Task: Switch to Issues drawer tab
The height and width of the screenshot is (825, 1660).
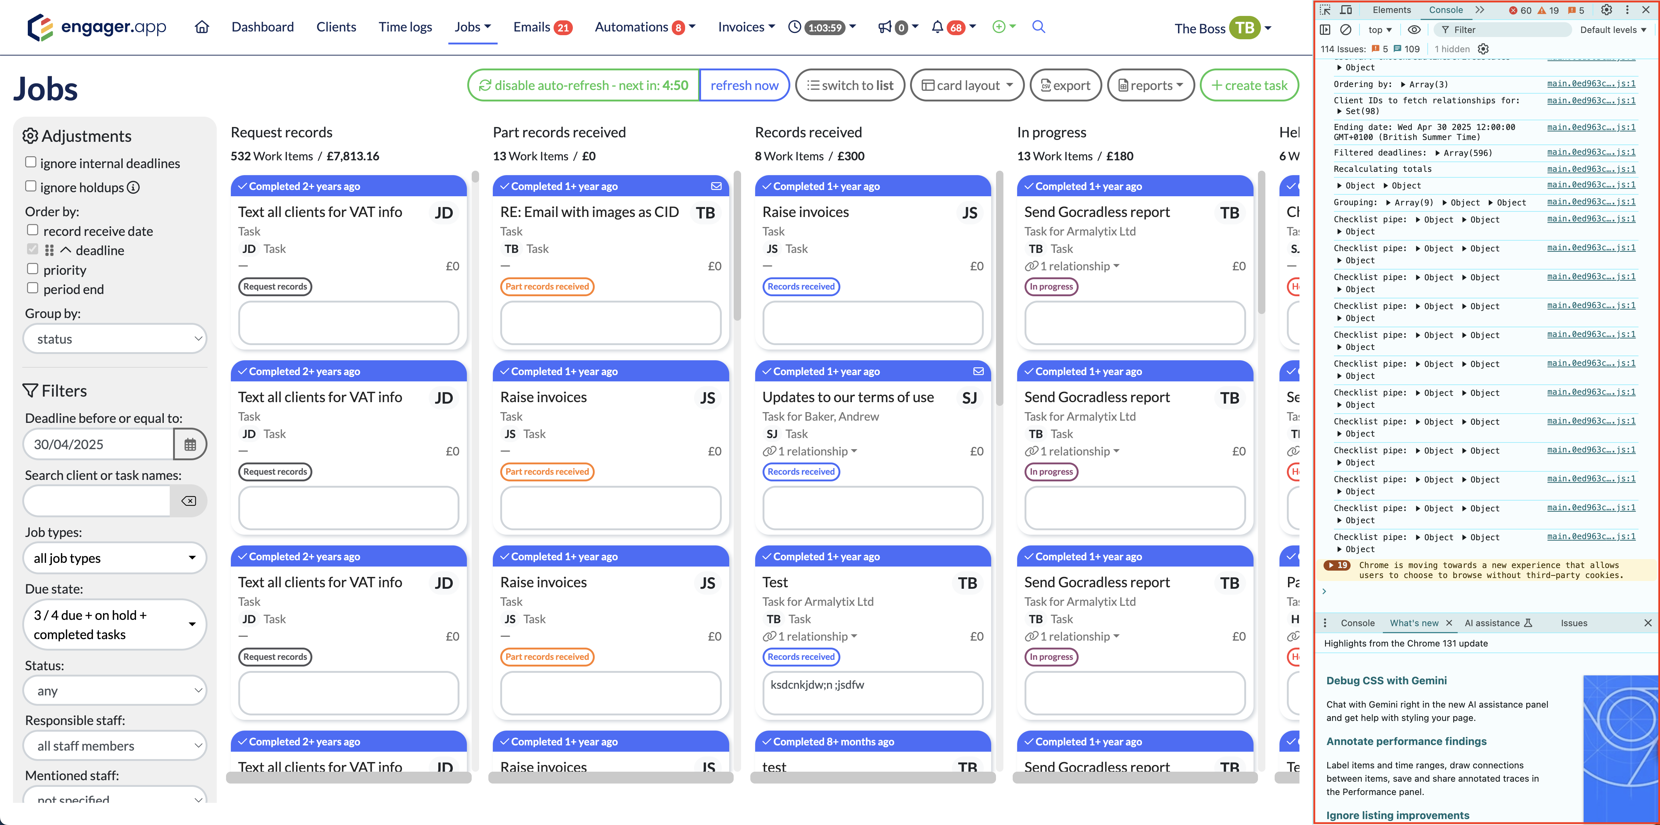Action: click(x=1574, y=623)
